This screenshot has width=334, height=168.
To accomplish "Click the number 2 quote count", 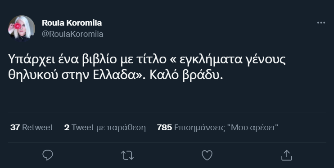I will pyautogui.click(x=67, y=128).
